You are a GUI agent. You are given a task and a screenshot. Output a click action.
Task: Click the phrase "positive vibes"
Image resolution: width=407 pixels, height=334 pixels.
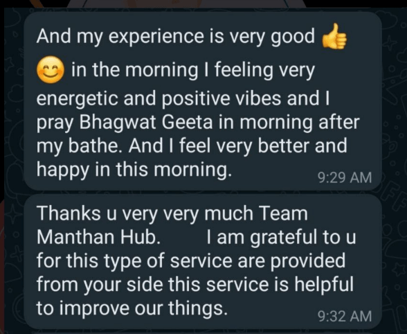point(221,99)
